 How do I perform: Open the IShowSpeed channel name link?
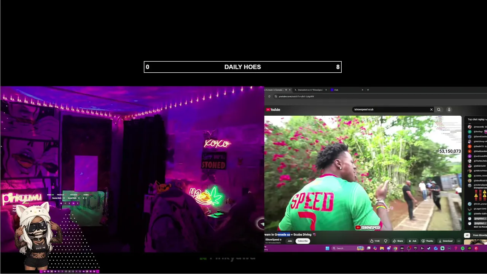pyautogui.click(x=272, y=240)
